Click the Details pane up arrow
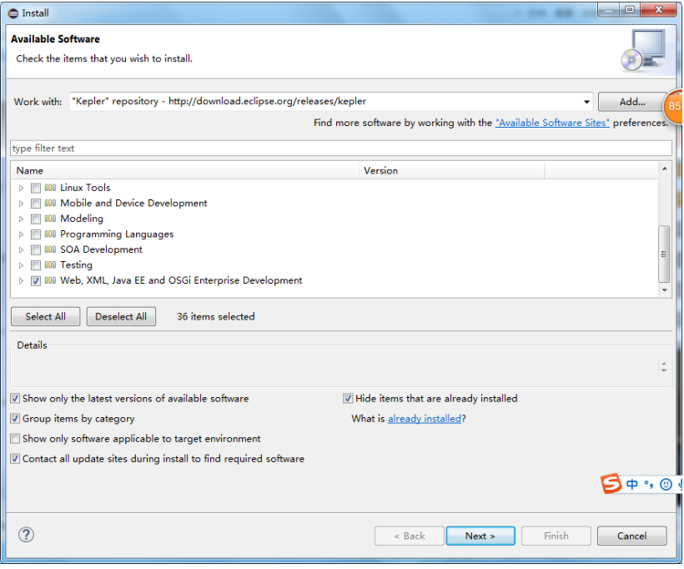This screenshot has height=569, width=684. point(663,363)
